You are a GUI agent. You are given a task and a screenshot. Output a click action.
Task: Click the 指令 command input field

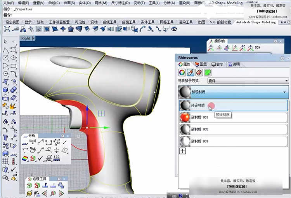116,15
